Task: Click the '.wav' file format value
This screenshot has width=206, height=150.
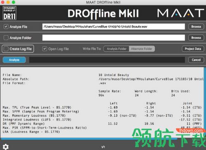Action: 102,83
